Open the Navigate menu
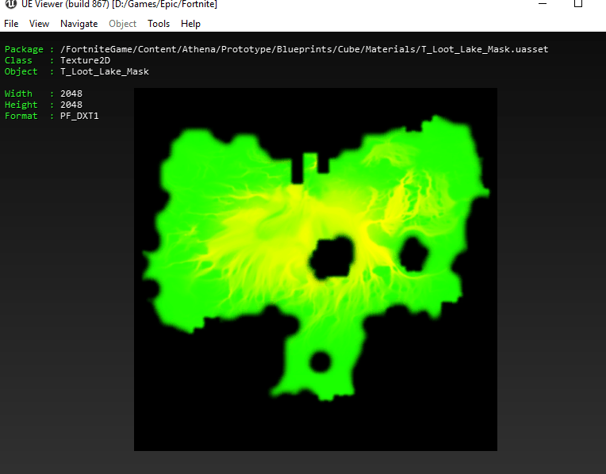 pos(79,24)
